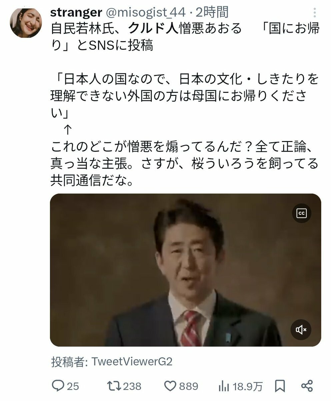Play the embedded video of the suited man
The width and height of the screenshot is (331, 401).
point(185,270)
